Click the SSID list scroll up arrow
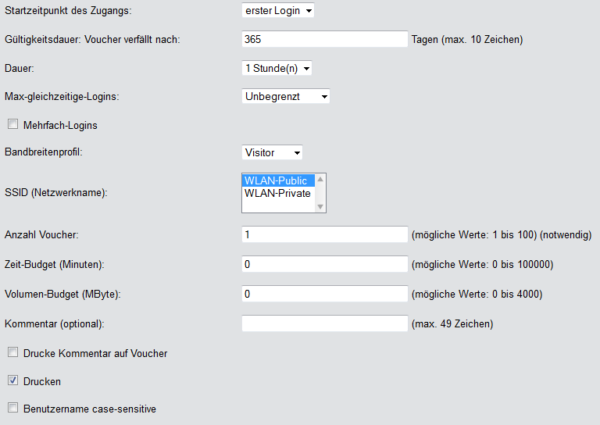600x425 pixels. click(x=320, y=180)
